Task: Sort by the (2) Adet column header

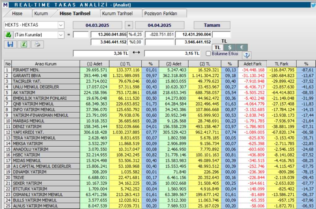Action: pyautogui.click(x=174, y=64)
